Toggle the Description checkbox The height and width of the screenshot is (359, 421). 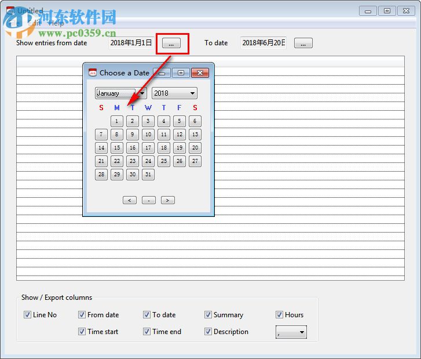point(208,332)
